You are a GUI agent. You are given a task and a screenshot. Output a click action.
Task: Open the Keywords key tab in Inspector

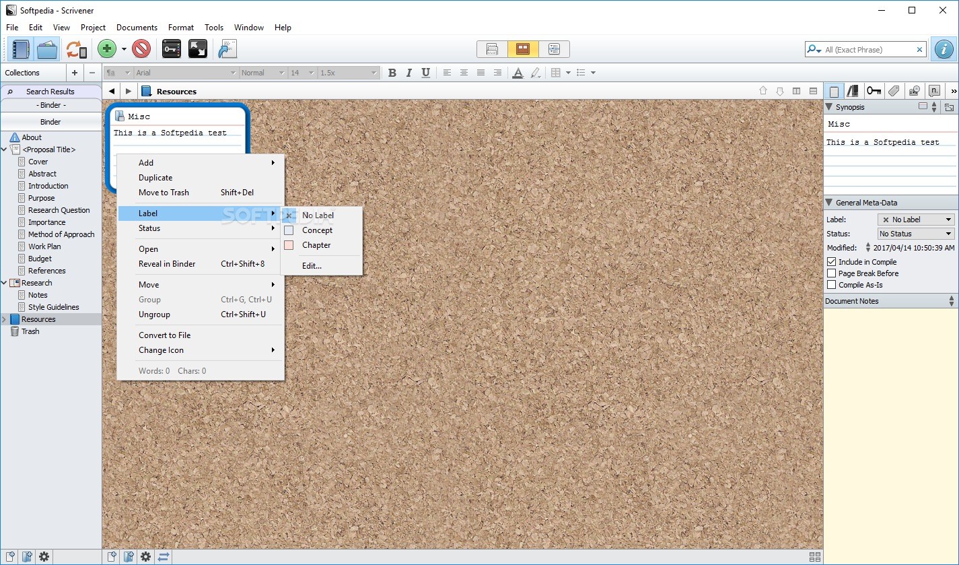[x=874, y=91]
